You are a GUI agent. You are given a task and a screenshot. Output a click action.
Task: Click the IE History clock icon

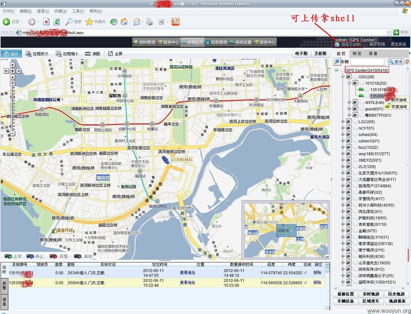114,22
